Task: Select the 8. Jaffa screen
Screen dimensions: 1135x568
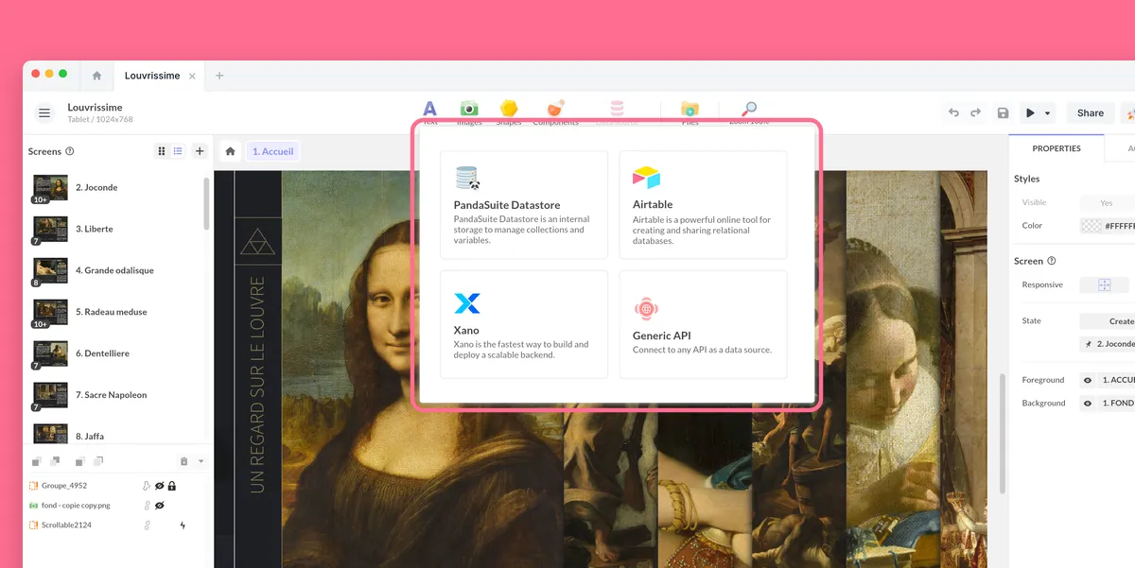Action: click(113, 433)
